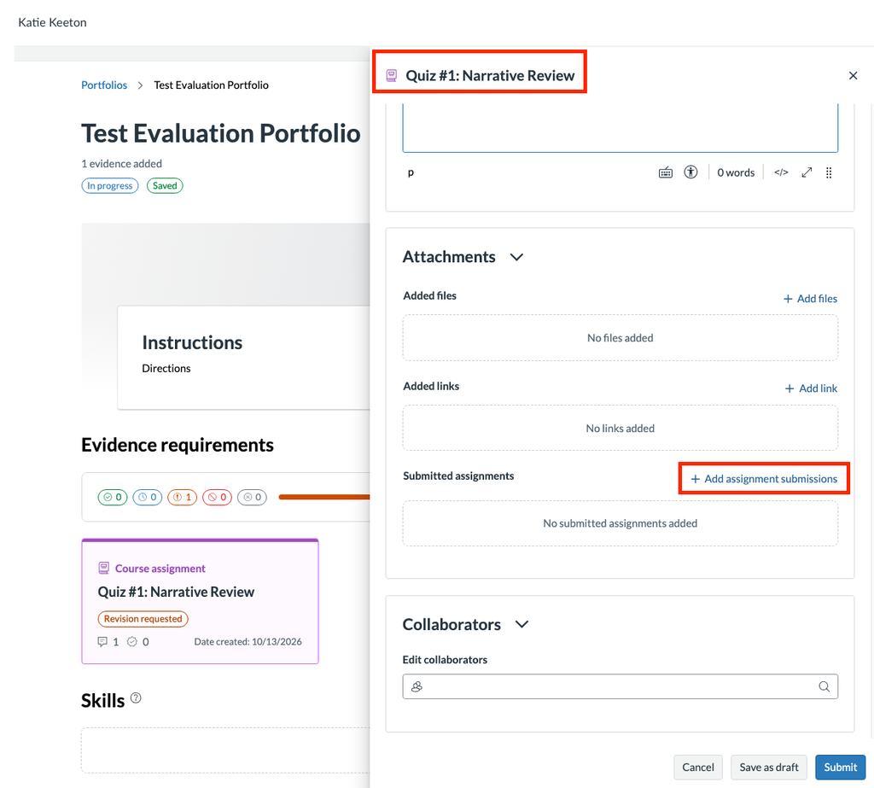Click the blue pending status count badge
Viewport: 874px width, 788px height.
(147, 497)
